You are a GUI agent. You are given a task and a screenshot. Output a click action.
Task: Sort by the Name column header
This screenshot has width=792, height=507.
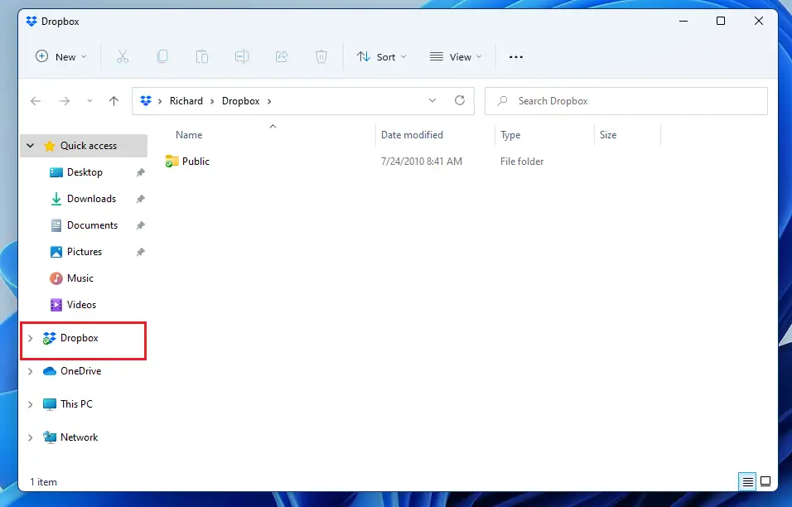tap(189, 135)
